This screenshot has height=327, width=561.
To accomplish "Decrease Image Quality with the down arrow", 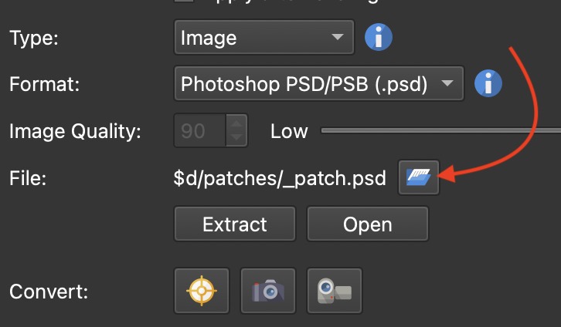I will tap(236, 139).
